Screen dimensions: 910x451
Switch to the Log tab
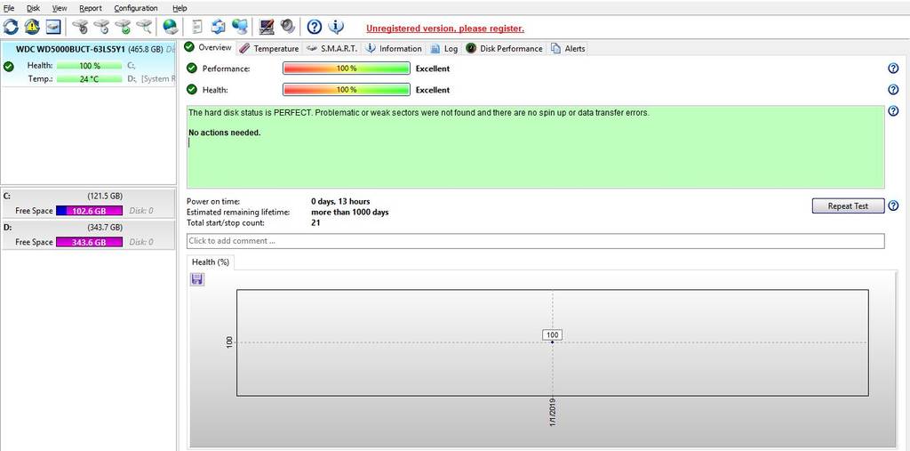444,48
